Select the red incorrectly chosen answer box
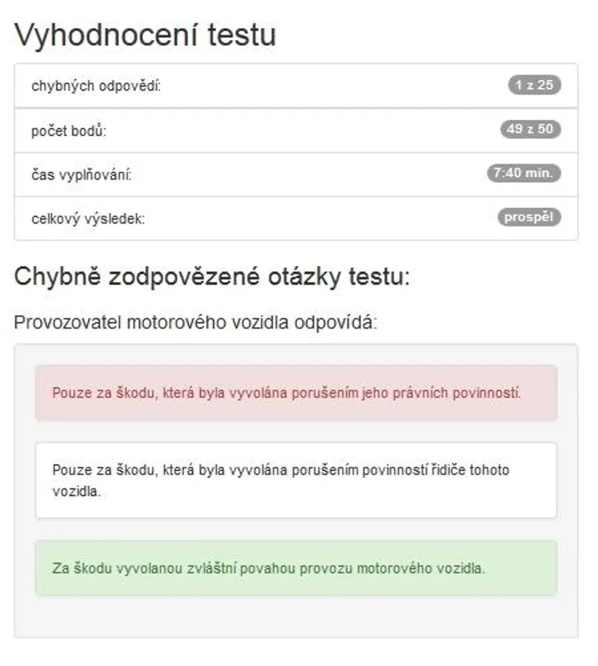 click(x=296, y=392)
